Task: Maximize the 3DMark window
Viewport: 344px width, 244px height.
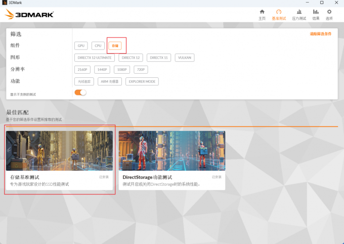Action: 322,3
